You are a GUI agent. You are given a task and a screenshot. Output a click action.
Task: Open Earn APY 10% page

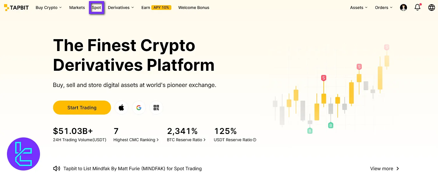click(156, 8)
